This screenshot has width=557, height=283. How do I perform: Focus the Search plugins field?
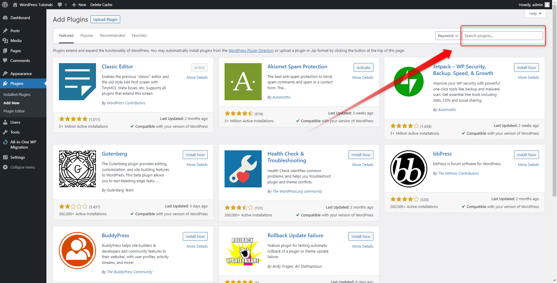tap(502, 36)
